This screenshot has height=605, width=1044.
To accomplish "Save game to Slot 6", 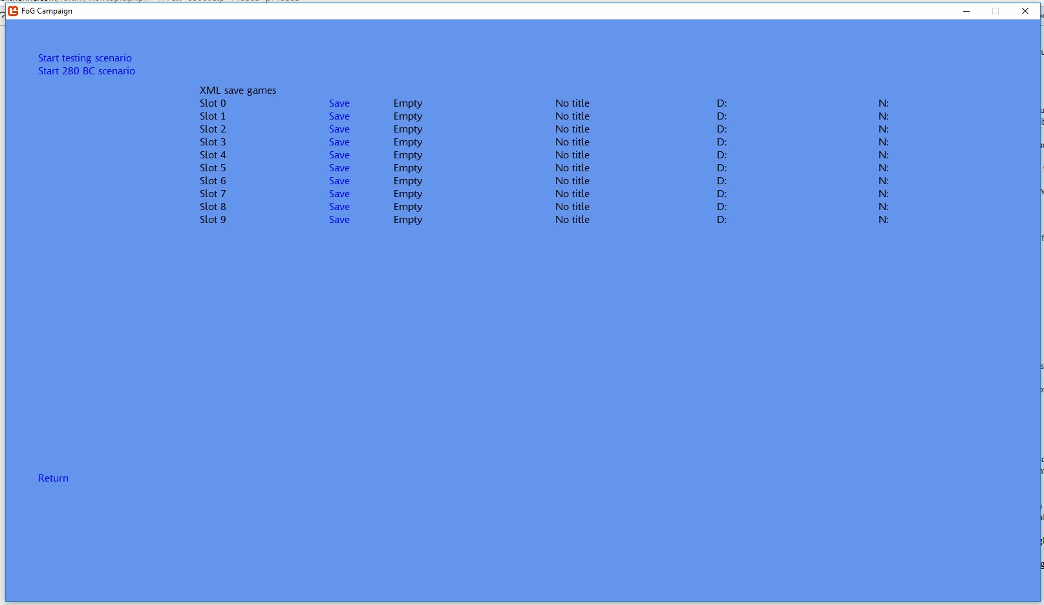I will click(339, 181).
